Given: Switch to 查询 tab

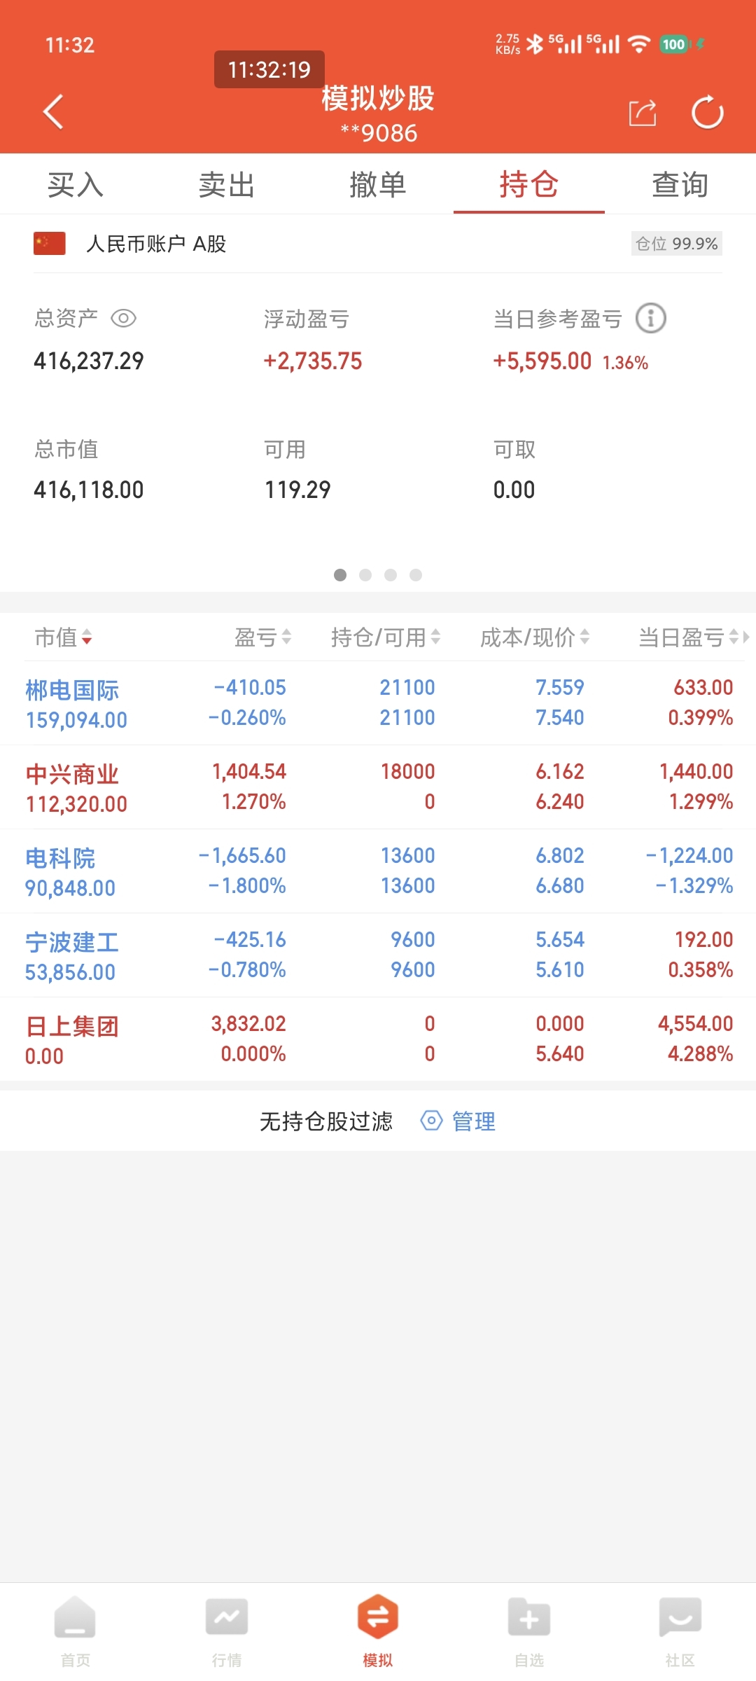Looking at the screenshot, I should (x=680, y=185).
